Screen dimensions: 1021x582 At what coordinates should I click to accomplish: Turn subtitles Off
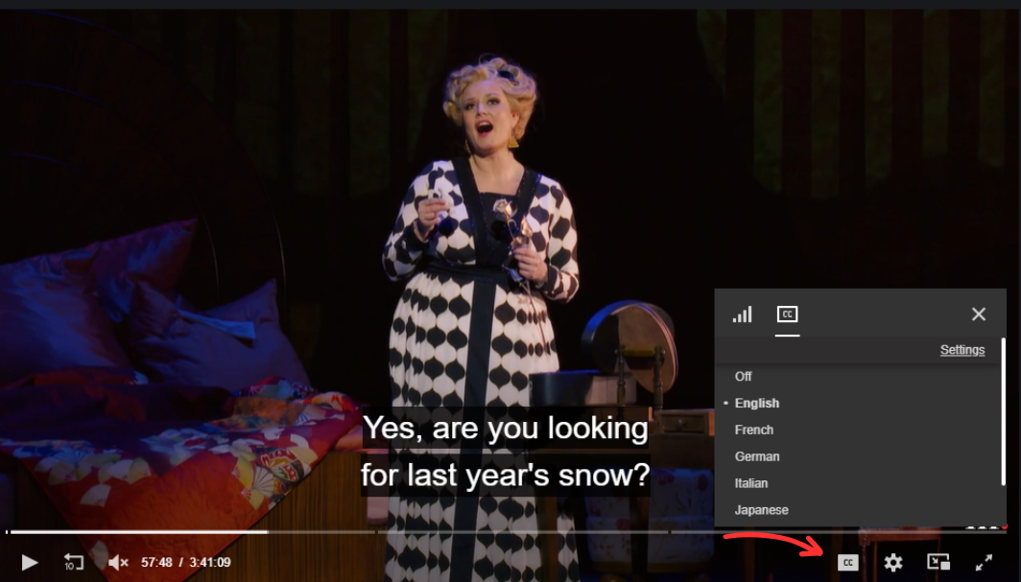coord(743,377)
